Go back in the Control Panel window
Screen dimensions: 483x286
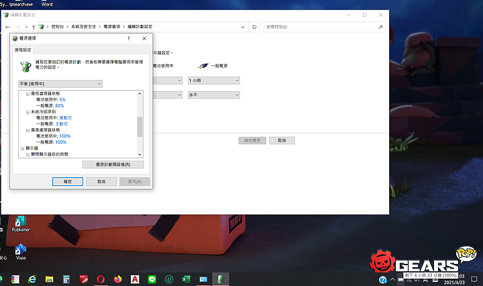click(7, 27)
